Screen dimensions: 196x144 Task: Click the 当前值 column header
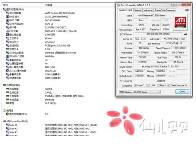(49, 5)
